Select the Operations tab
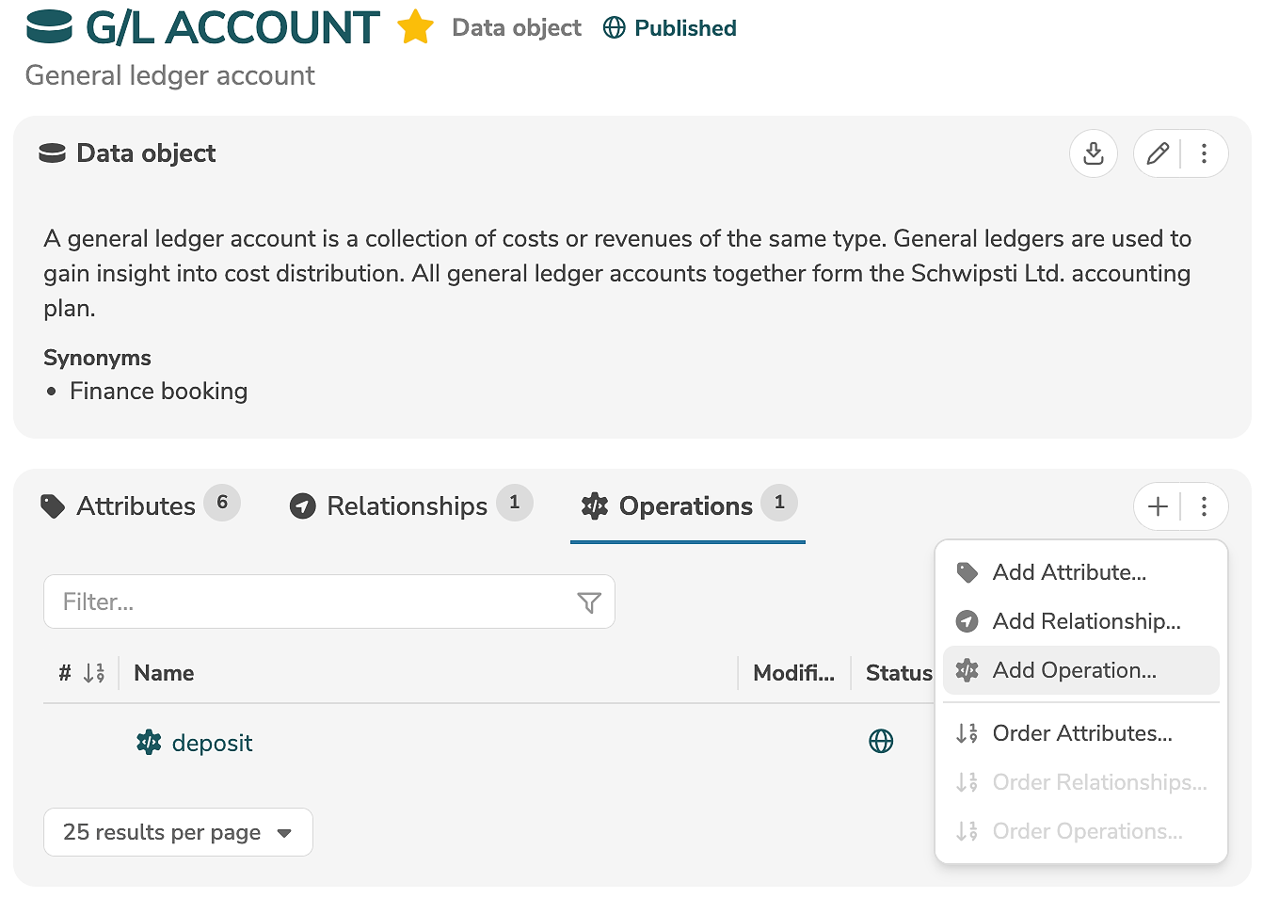 pyautogui.click(x=687, y=506)
